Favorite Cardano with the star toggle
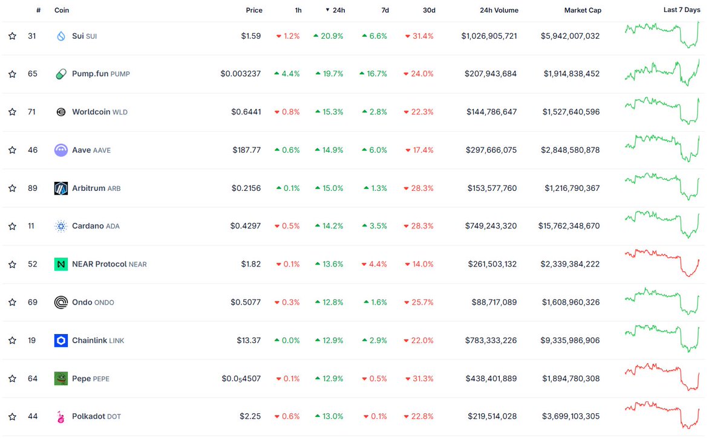 [12, 226]
